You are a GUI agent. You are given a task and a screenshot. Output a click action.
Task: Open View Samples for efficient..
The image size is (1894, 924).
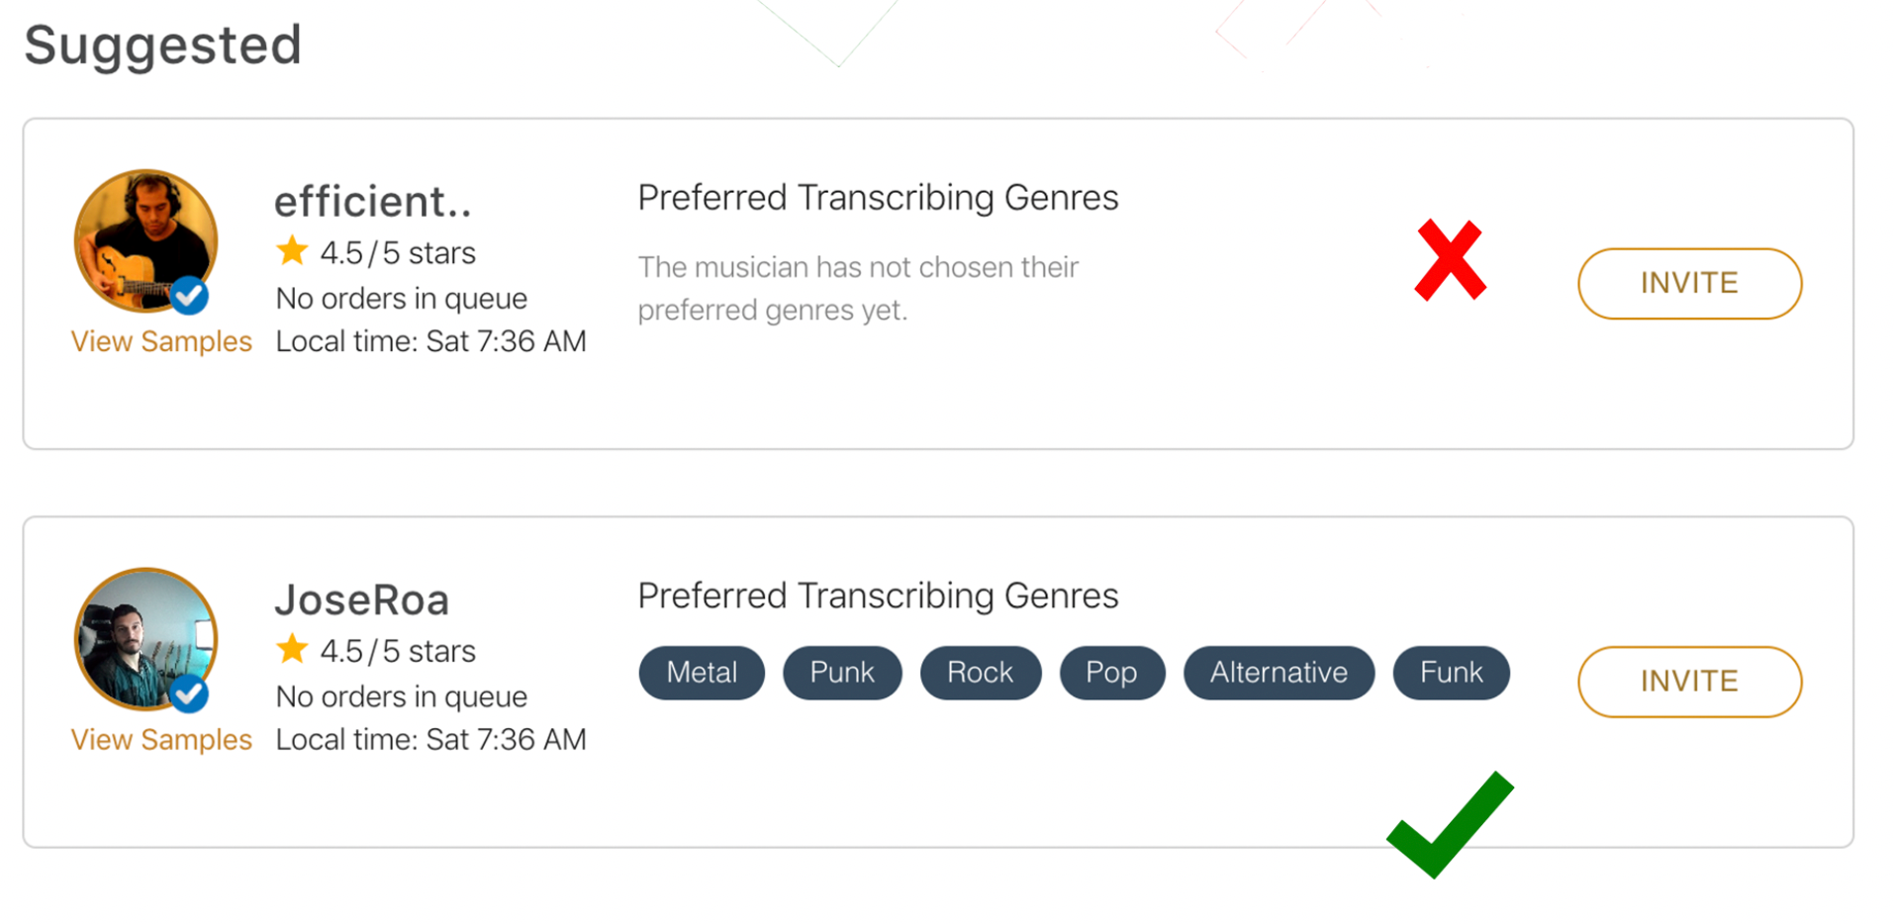click(161, 341)
